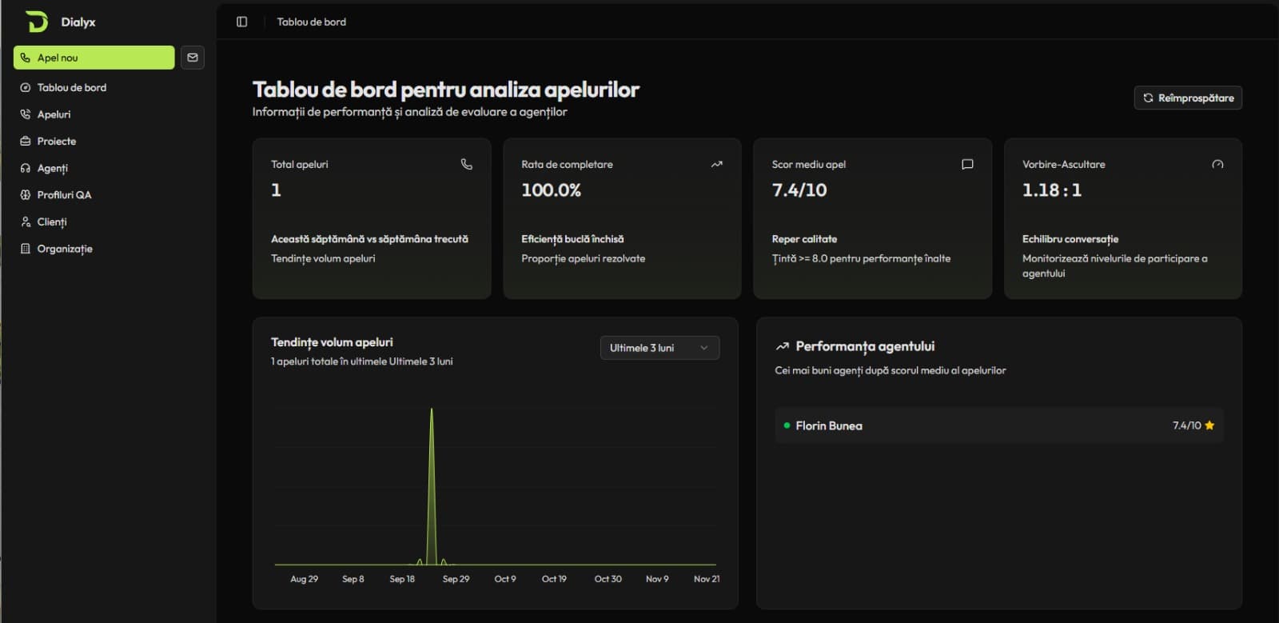Click the gold star next to 7.4/10
1279x623 pixels.
[x=1209, y=425]
